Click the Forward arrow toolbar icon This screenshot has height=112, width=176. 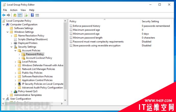(x=8, y=15)
